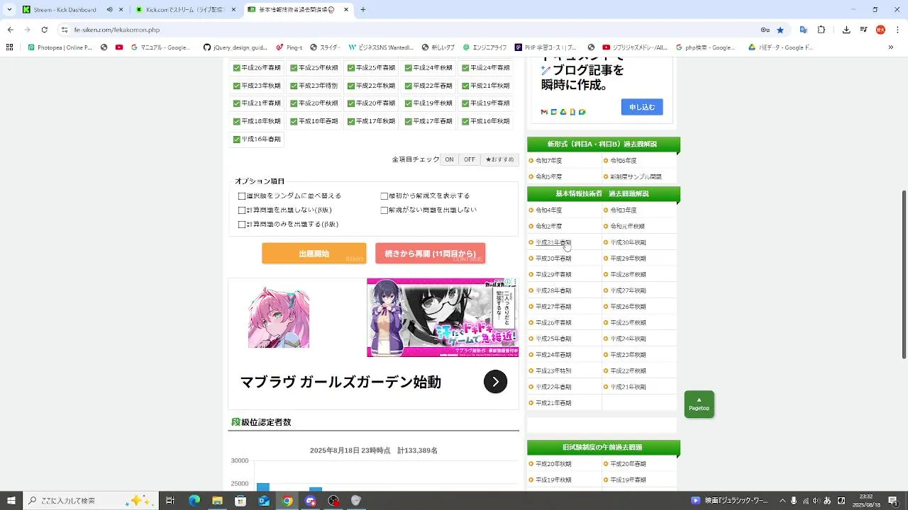Open the 新制度サンプル問題 link

point(636,177)
